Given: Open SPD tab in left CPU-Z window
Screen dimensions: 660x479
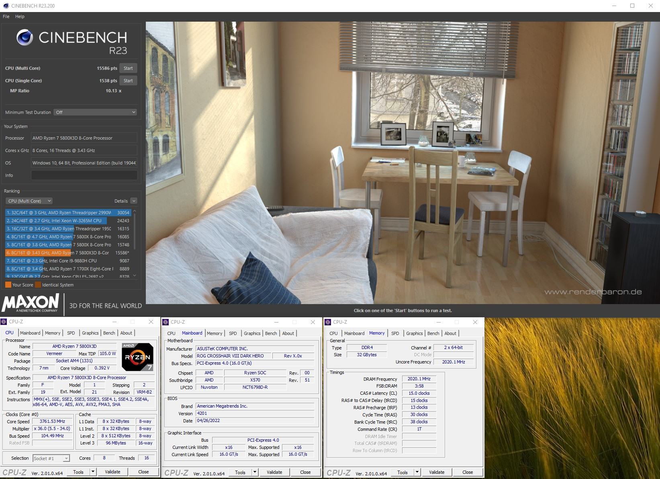Looking at the screenshot, I should click(x=71, y=333).
